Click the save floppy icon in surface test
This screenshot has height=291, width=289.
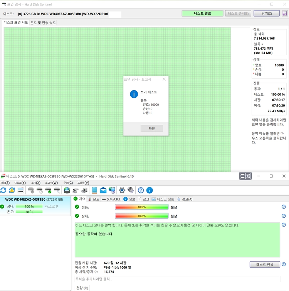point(285,14)
